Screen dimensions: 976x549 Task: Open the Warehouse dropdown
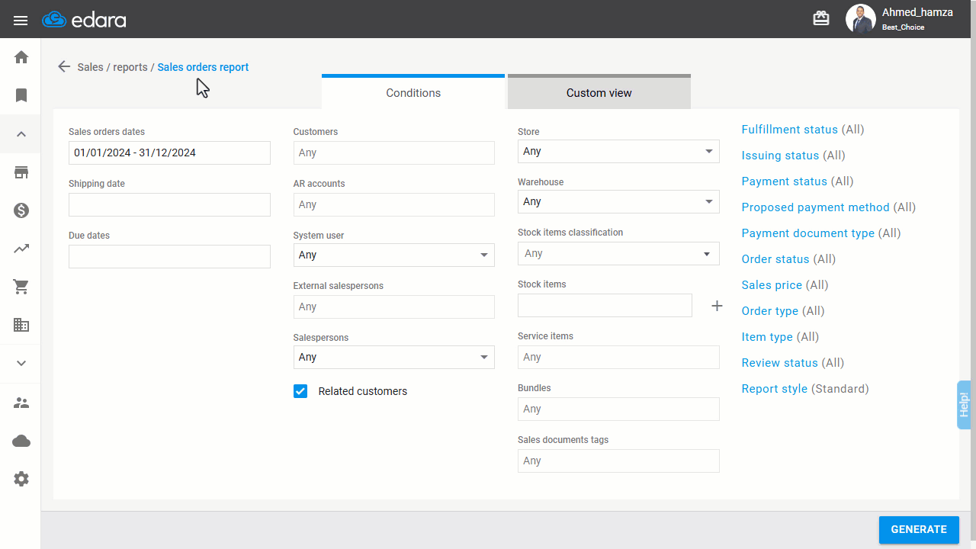pyautogui.click(x=618, y=201)
